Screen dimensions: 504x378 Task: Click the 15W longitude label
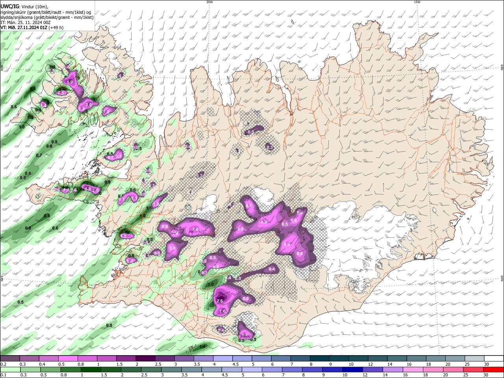[417, 2]
